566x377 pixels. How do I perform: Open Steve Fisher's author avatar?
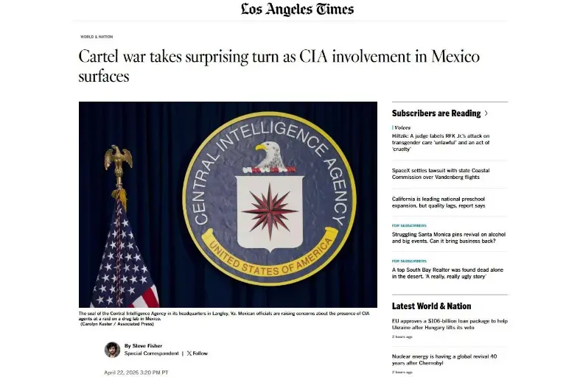(x=112, y=350)
